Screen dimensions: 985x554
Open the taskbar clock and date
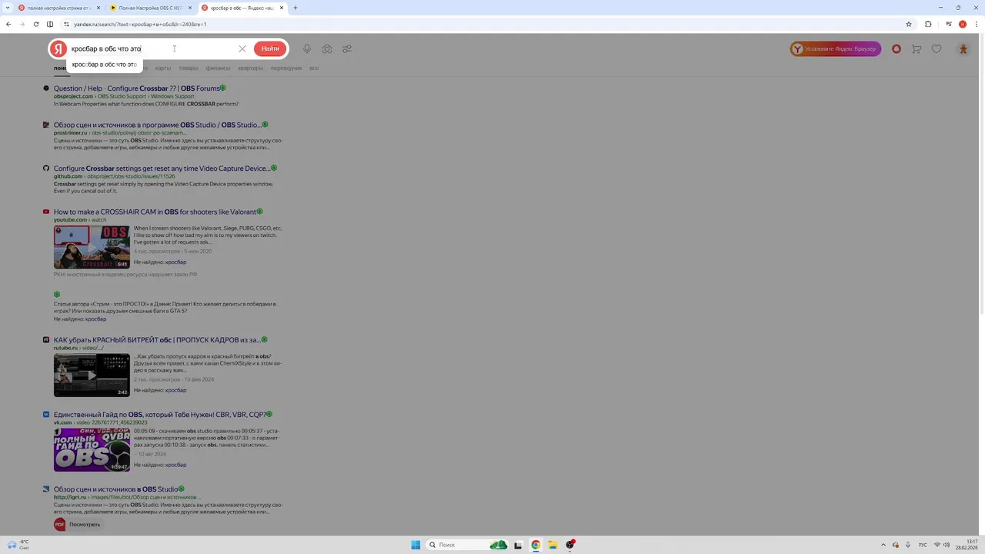tap(967, 545)
